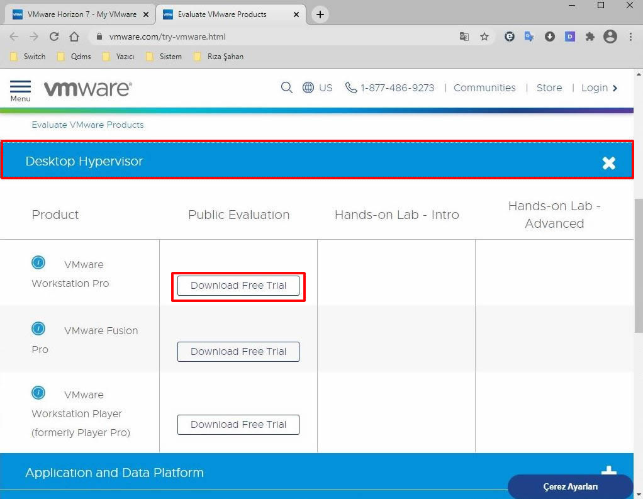Click the Public Evaluation column header

point(238,215)
